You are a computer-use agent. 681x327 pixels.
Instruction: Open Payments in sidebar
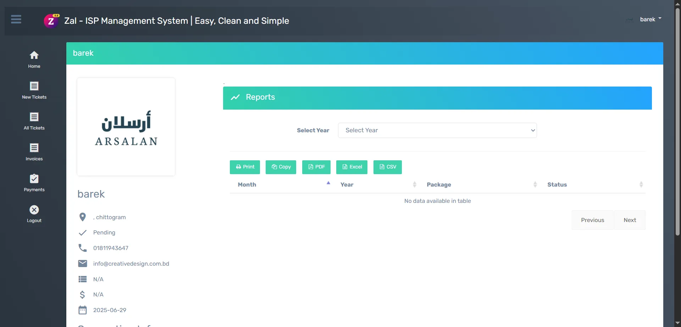click(x=34, y=183)
